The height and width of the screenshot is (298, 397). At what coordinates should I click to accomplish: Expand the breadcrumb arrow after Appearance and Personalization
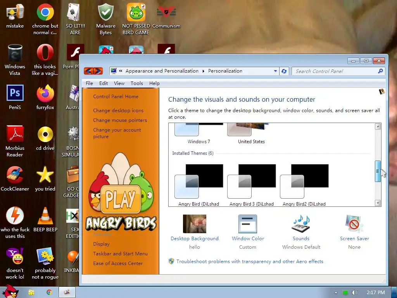(203, 71)
